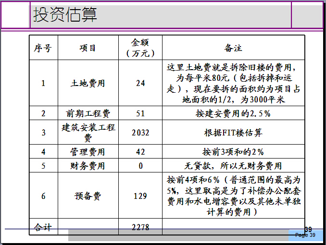Screen dimensions: 326x245
Task: Select the 预备费 item cell
Action: (88, 196)
